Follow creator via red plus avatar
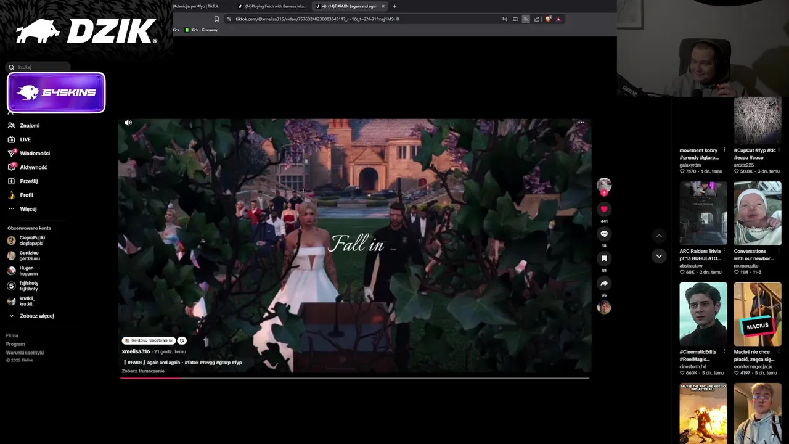 pyautogui.click(x=604, y=193)
